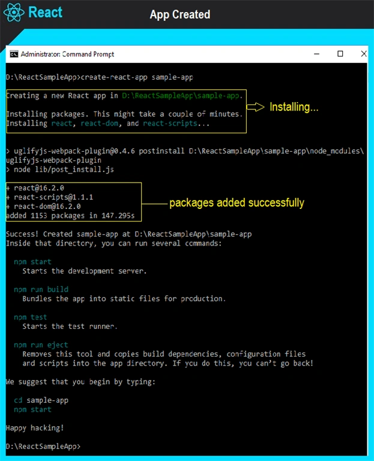Click the line "Starts the development server."
This screenshot has width=374, height=461.
tap(85, 271)
